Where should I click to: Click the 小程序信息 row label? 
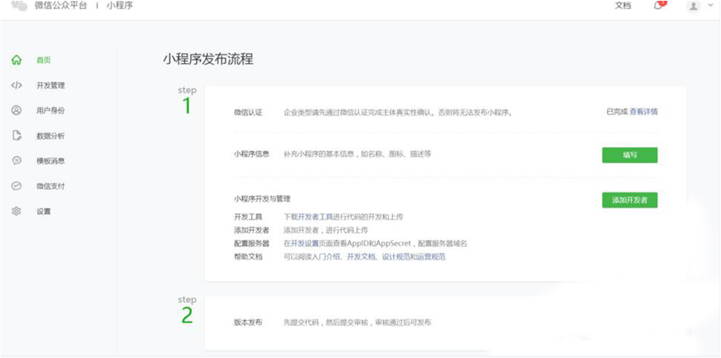point(251,154)
